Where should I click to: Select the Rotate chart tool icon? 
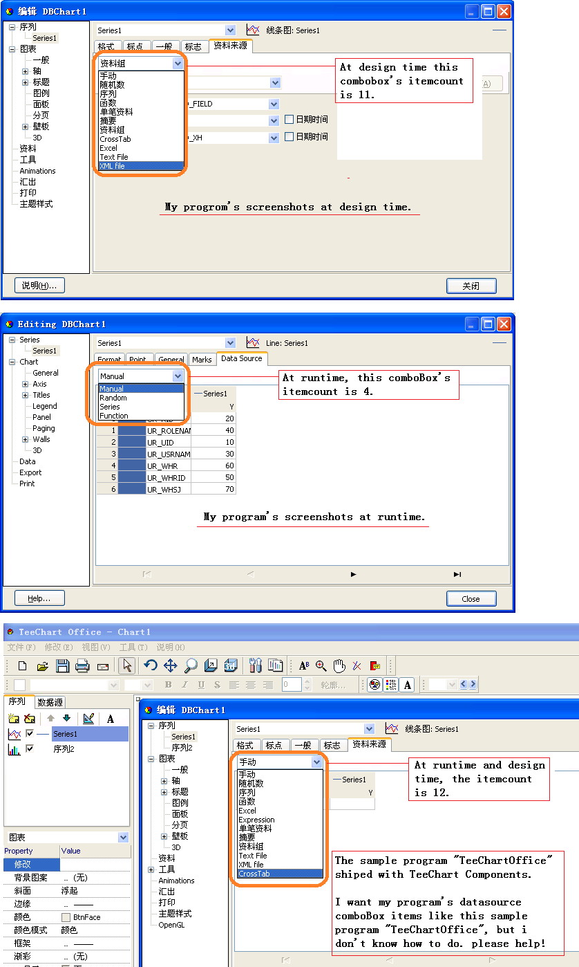(x=150, y=666)
